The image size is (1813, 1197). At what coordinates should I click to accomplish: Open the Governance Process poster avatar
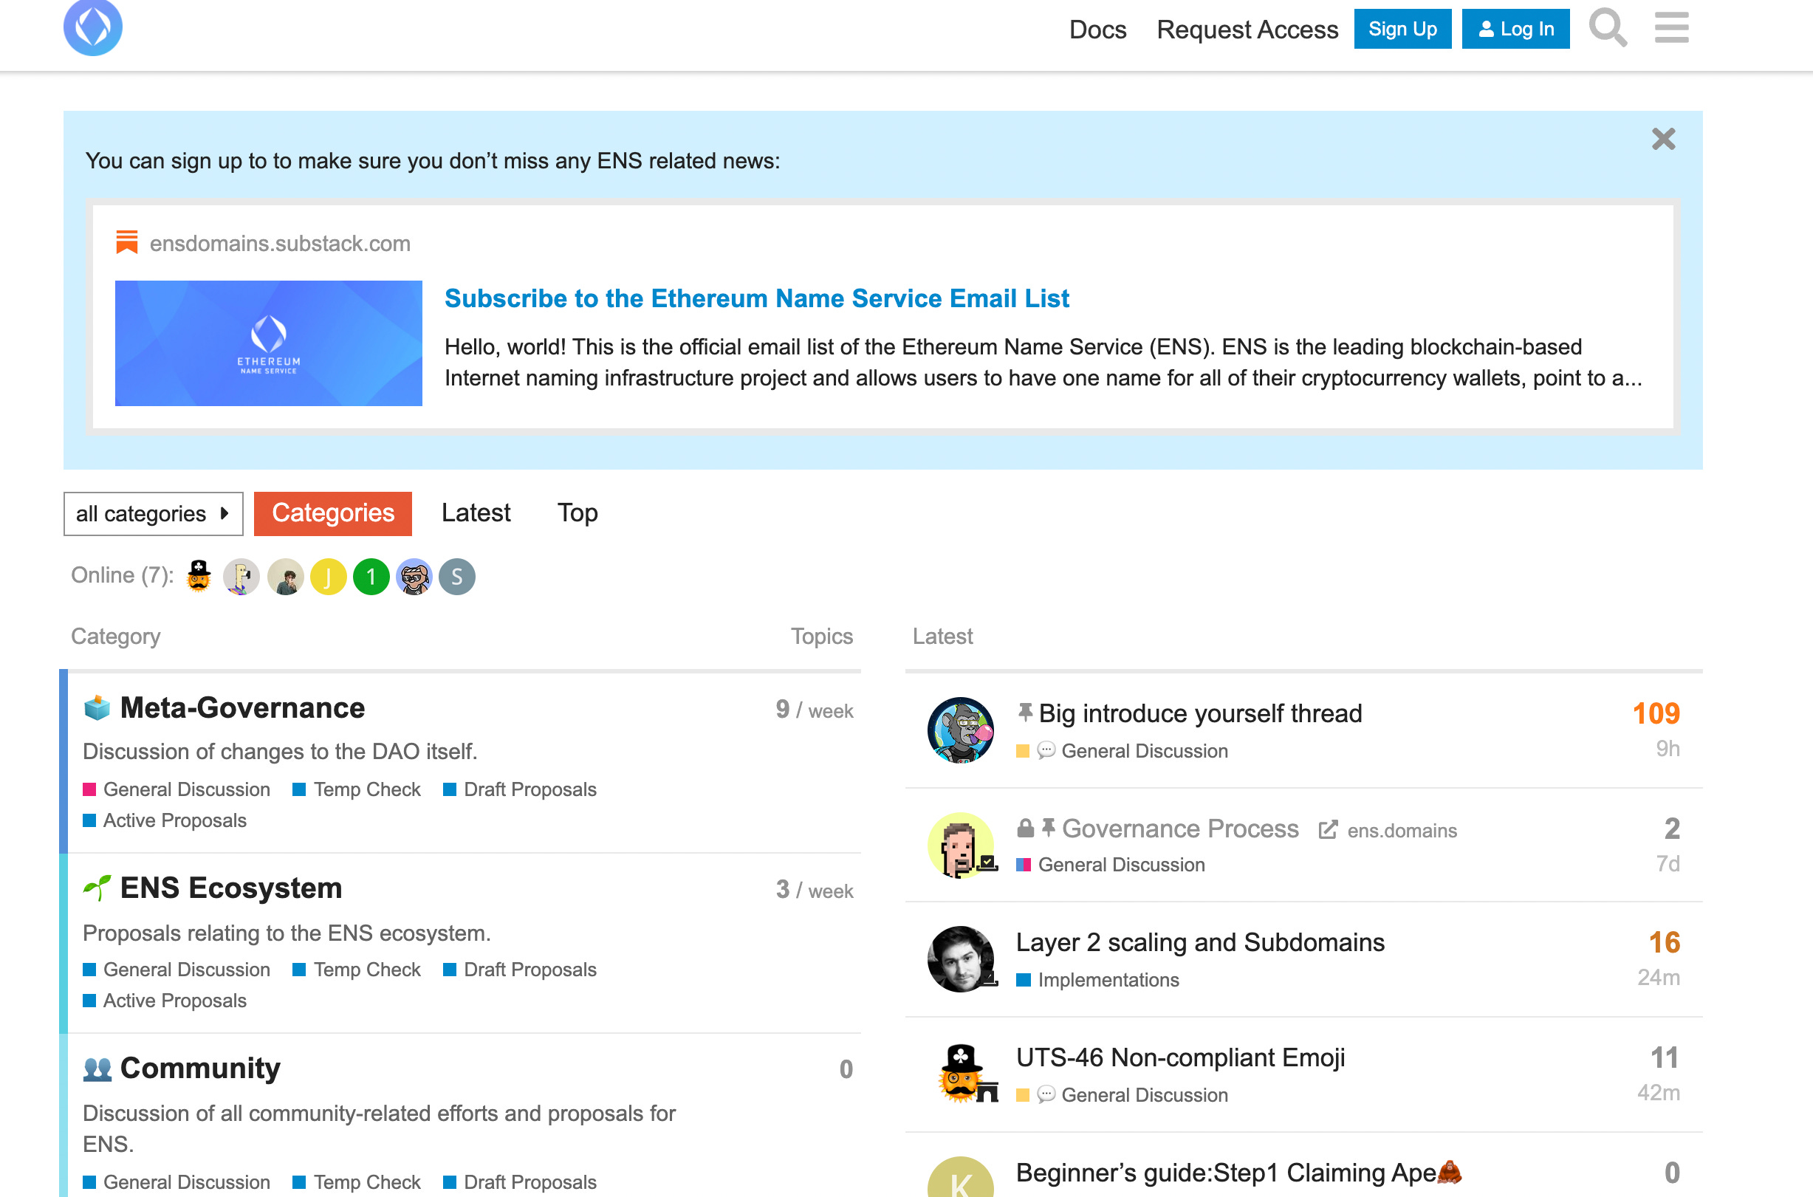click(960, 845)
